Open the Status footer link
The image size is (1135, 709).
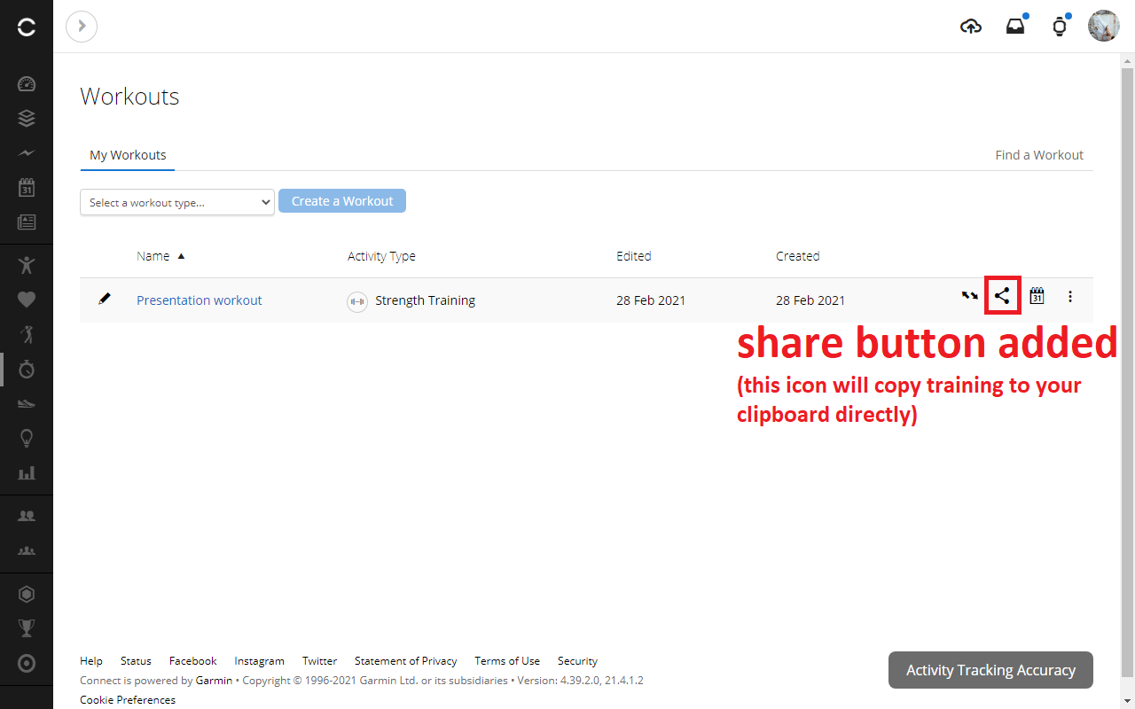(x=136, y=661)
